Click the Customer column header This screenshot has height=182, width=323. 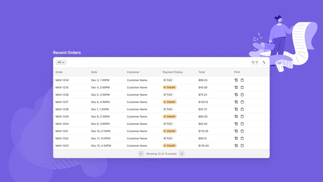pyautogui.click(x=133, y=72)
